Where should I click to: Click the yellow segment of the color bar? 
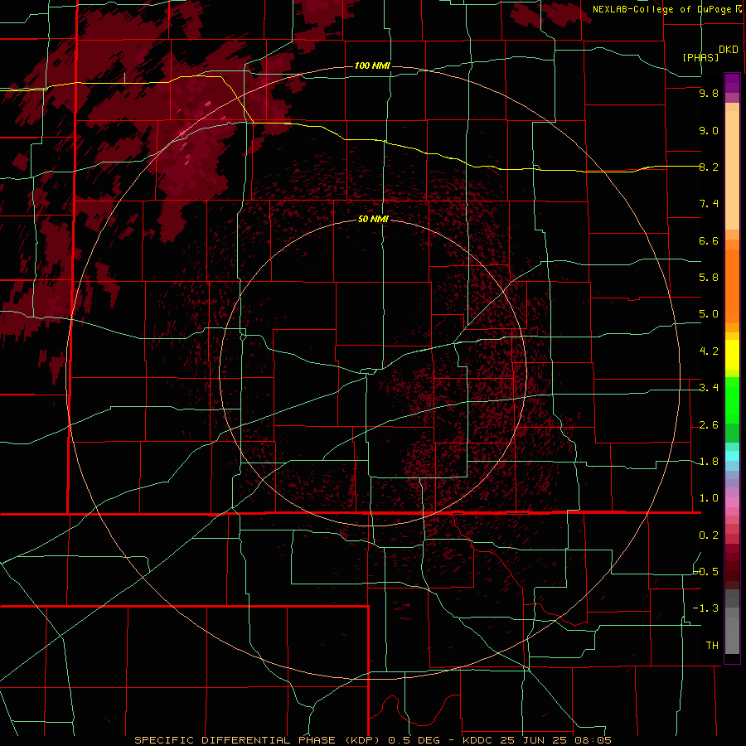(x=732, y=355)
